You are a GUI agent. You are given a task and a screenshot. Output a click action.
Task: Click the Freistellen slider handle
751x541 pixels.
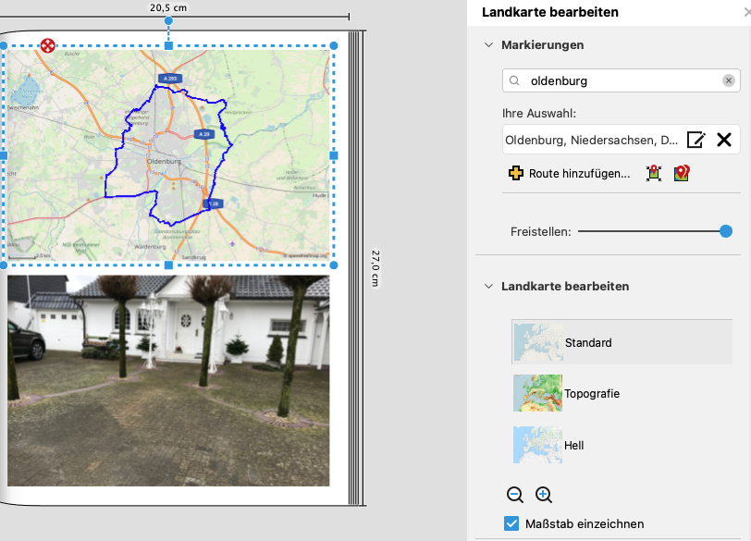[x=726, y=231]
